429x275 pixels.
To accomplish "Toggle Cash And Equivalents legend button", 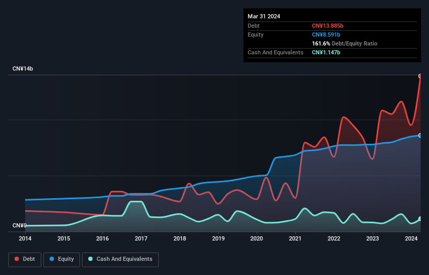I will point(120,259).
